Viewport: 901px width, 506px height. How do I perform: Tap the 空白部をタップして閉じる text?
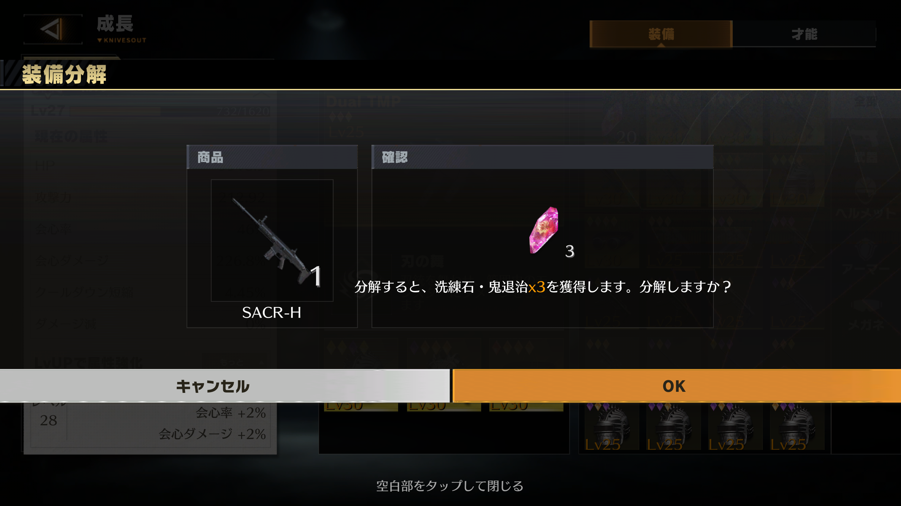[x=450, y=486]
